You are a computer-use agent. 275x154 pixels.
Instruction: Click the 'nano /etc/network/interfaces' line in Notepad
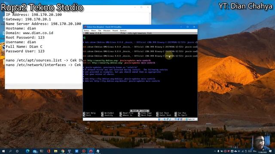(x=43, y=65)
